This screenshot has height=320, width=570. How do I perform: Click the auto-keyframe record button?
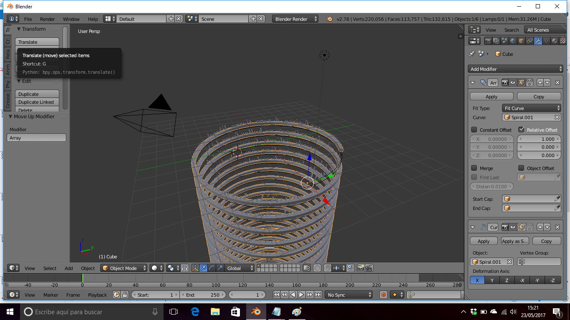[x=383, y=295]
